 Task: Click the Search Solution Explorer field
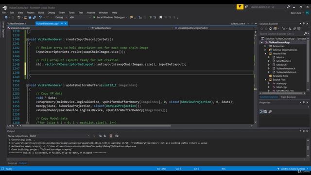click(282, 34)
